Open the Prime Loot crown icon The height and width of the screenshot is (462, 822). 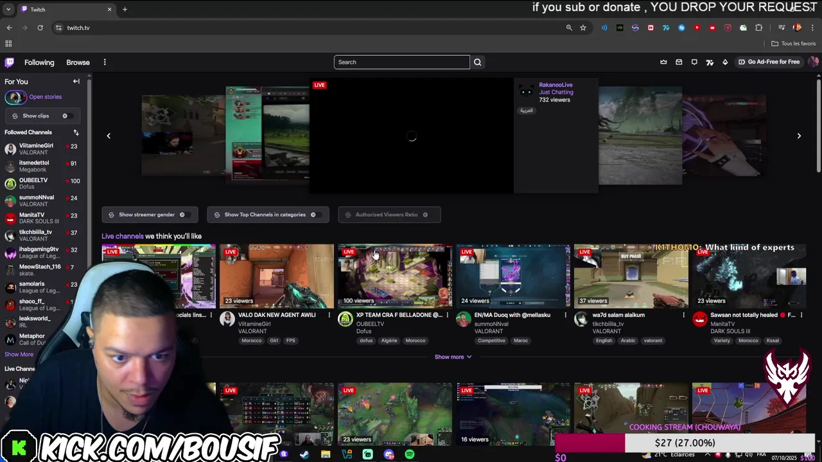tap(663, 62)
